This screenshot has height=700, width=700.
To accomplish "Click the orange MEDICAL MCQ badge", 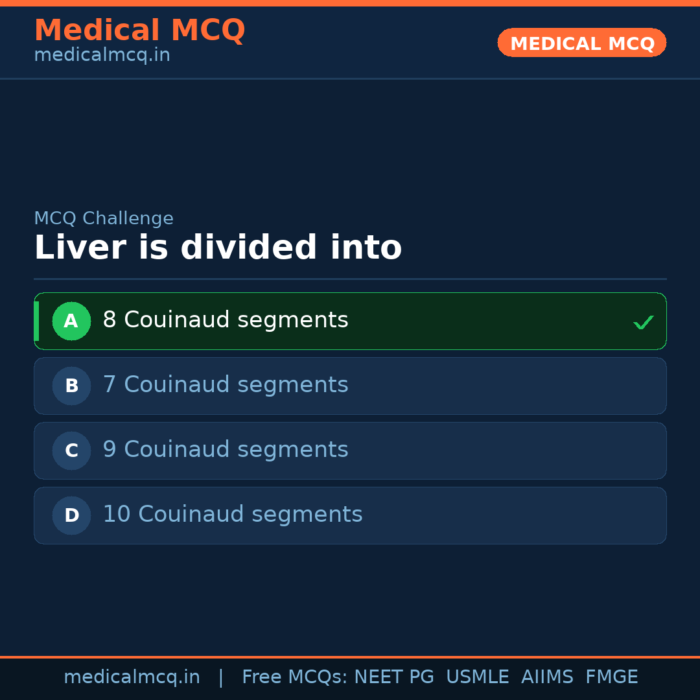I will pos(581,43).
